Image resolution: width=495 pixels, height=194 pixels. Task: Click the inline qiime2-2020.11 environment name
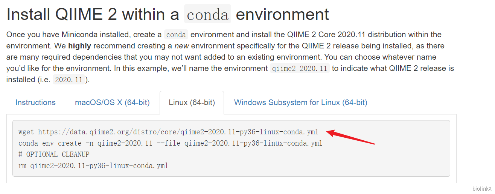click(300, 69)
